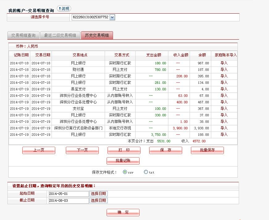Screen dimensions: 269x220
Task: Click the 说明 help icon button
Action: [x=64, y=9]
